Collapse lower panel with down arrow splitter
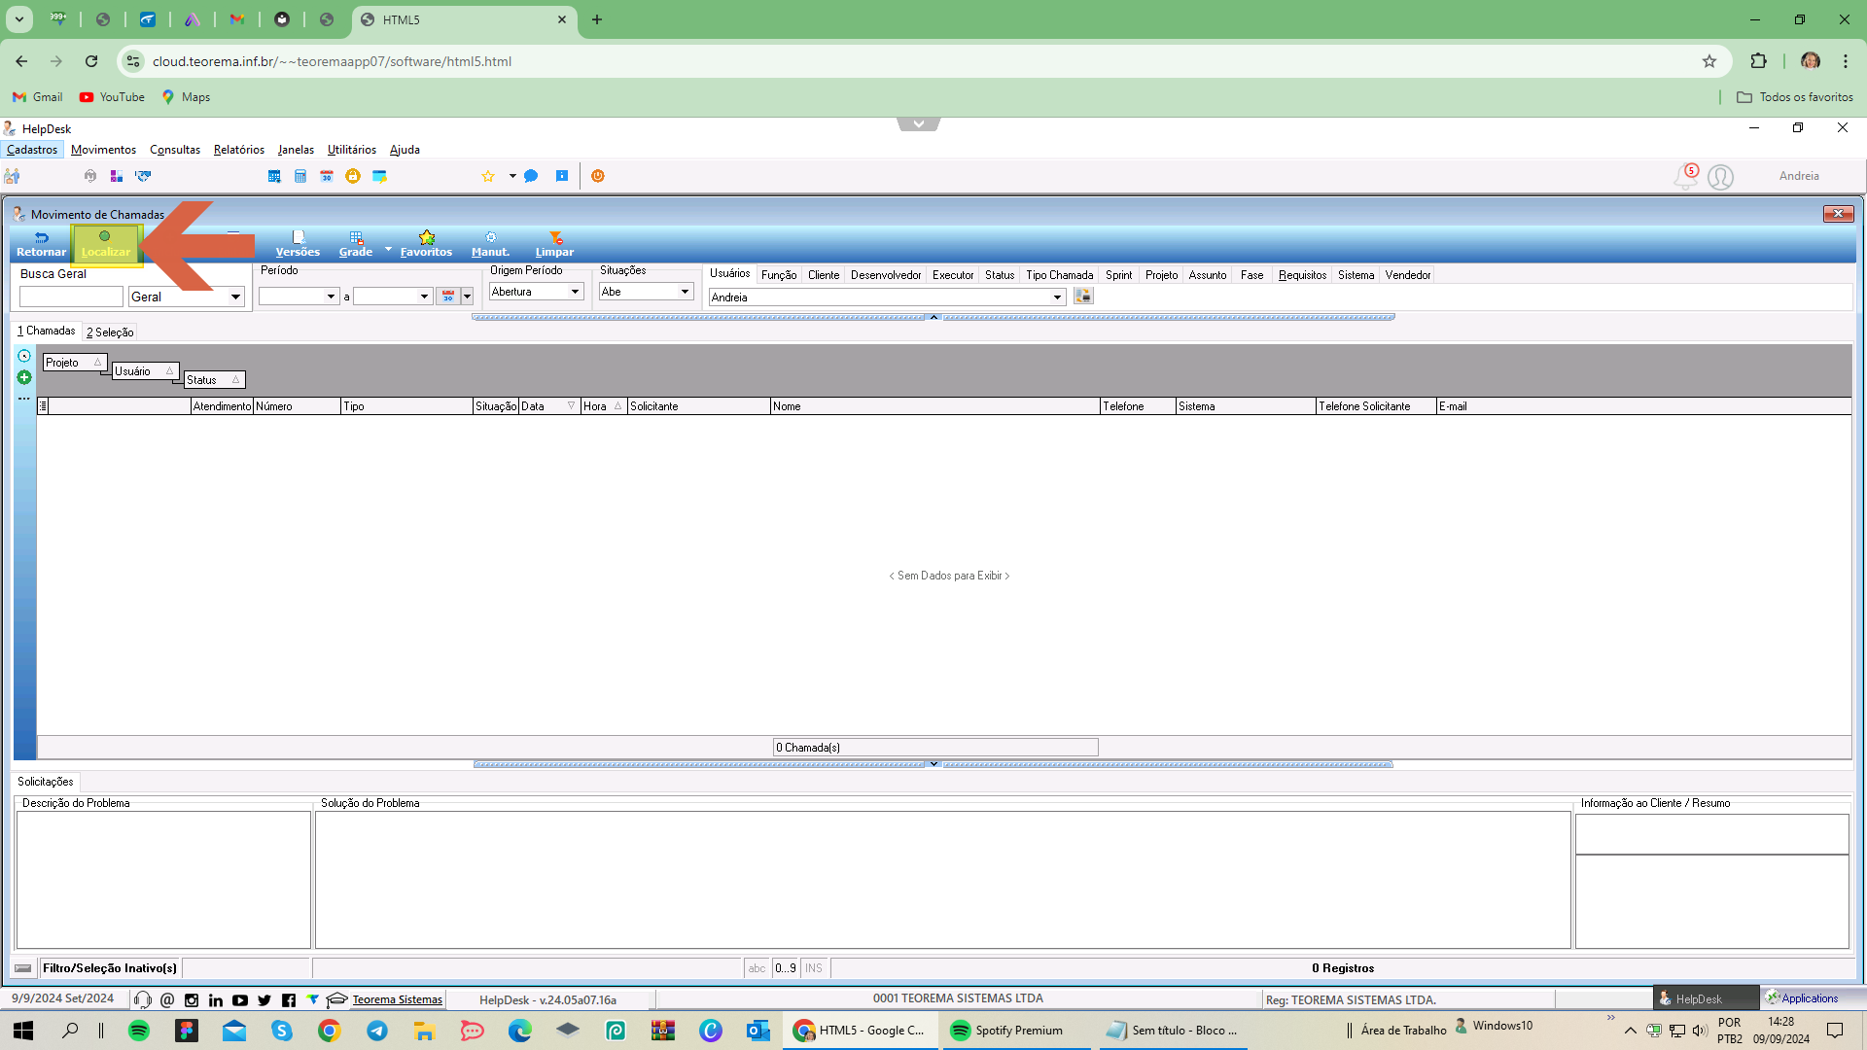The height and width of the screenshot is (1050, 1867). (x=933, y=764)
